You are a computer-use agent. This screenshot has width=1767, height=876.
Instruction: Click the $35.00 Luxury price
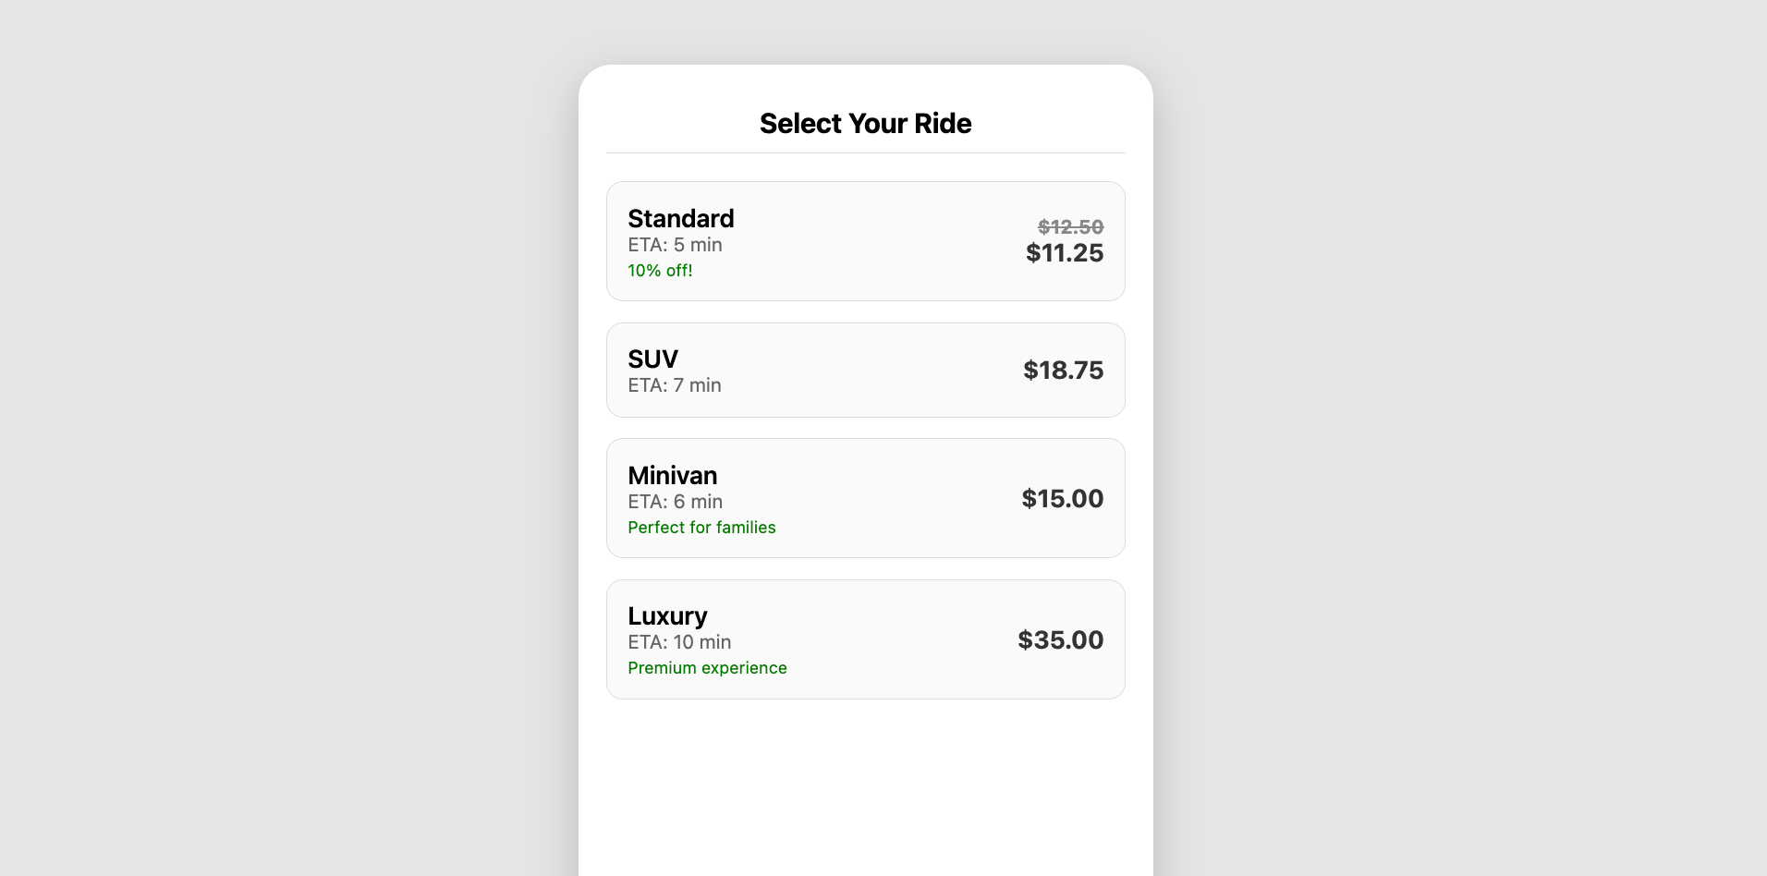pyautogui.click(x=1060, y=640)
